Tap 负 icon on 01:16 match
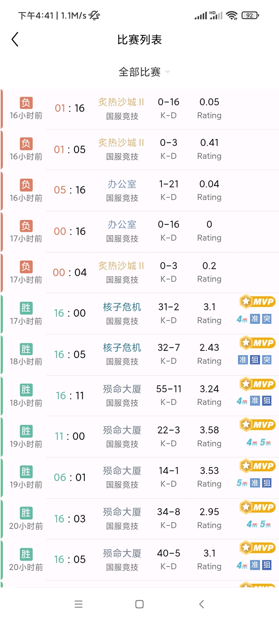Viewport: 279px width, 621px height. click(x=26, y=103)
